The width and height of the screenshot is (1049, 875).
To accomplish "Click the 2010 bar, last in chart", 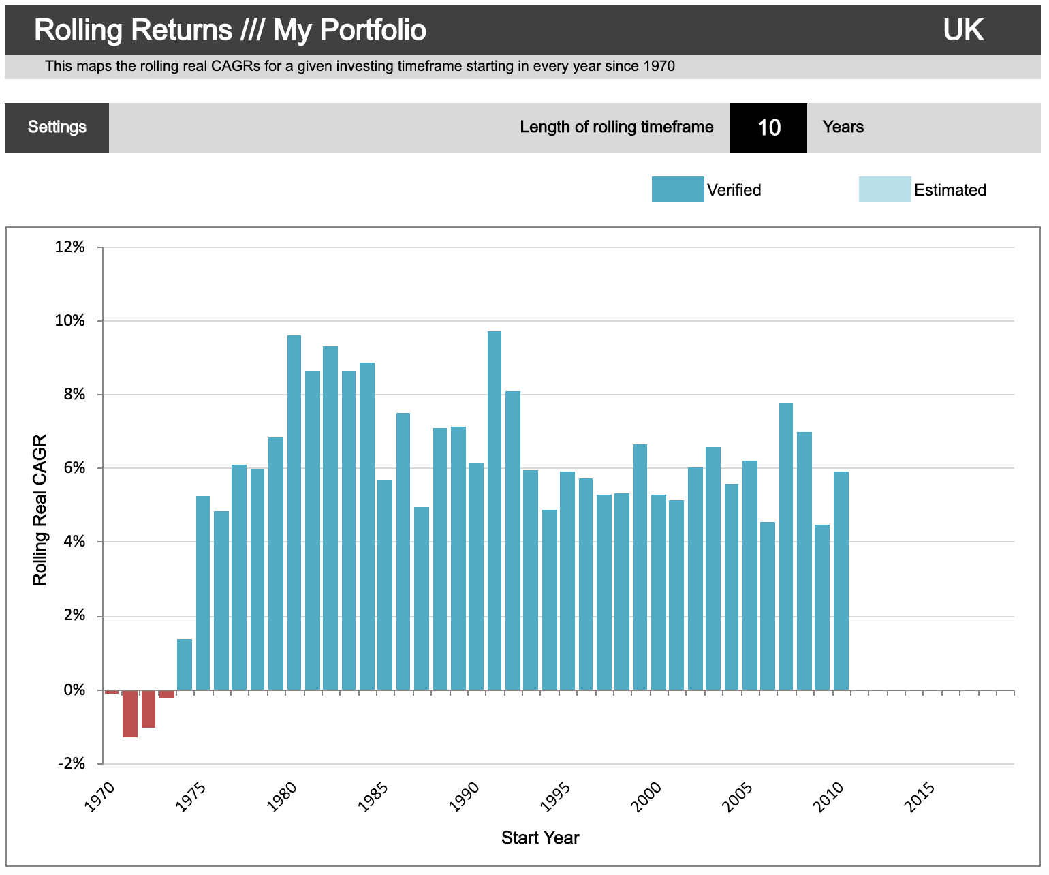I will (841, 579).
